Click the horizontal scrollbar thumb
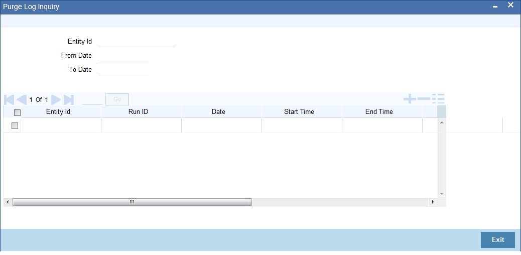The width and height of the screenshot is (521, 255). point(132,202)
